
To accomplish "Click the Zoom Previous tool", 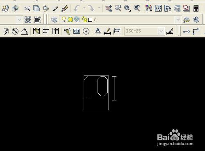I will pos(137,8).
